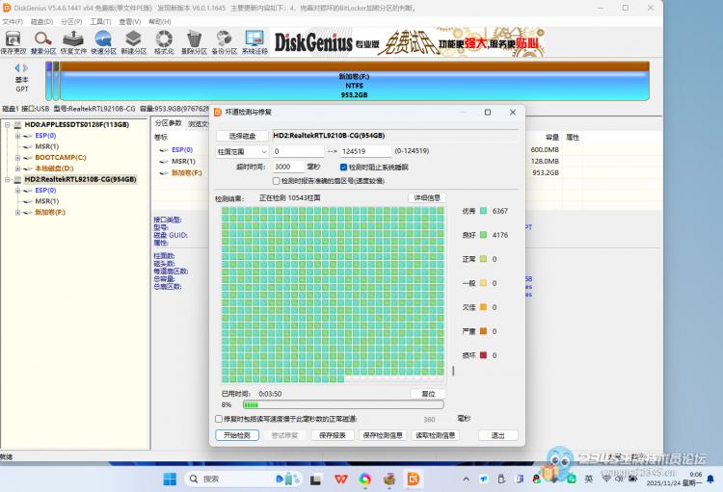
Task: Enable 检测时报告准确的扇区号 checkbox
Action: point(277,180)
